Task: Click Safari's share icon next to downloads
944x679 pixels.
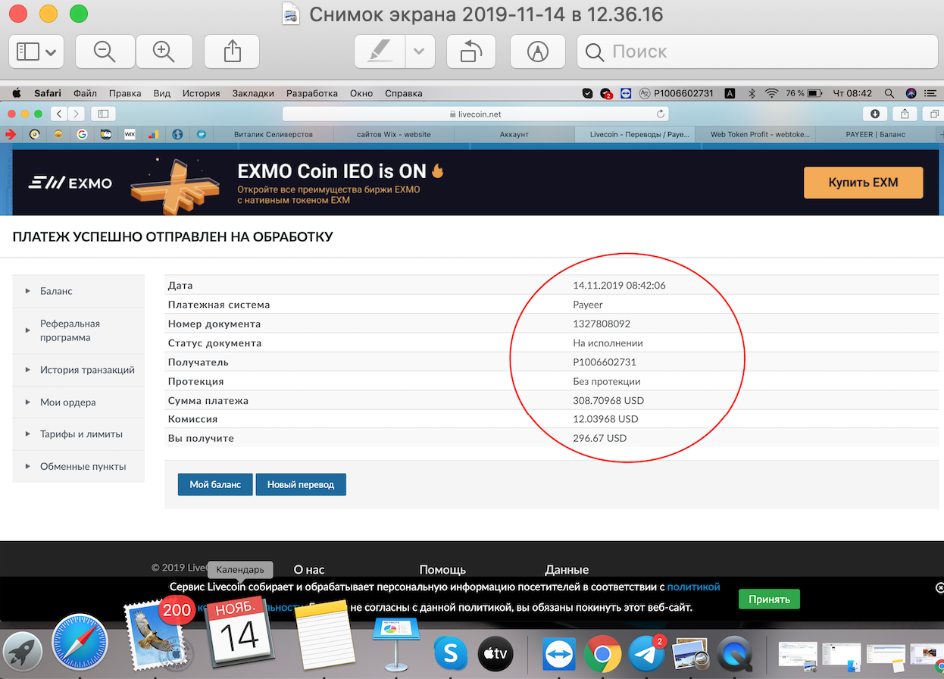Action: [x=904, y=114]
